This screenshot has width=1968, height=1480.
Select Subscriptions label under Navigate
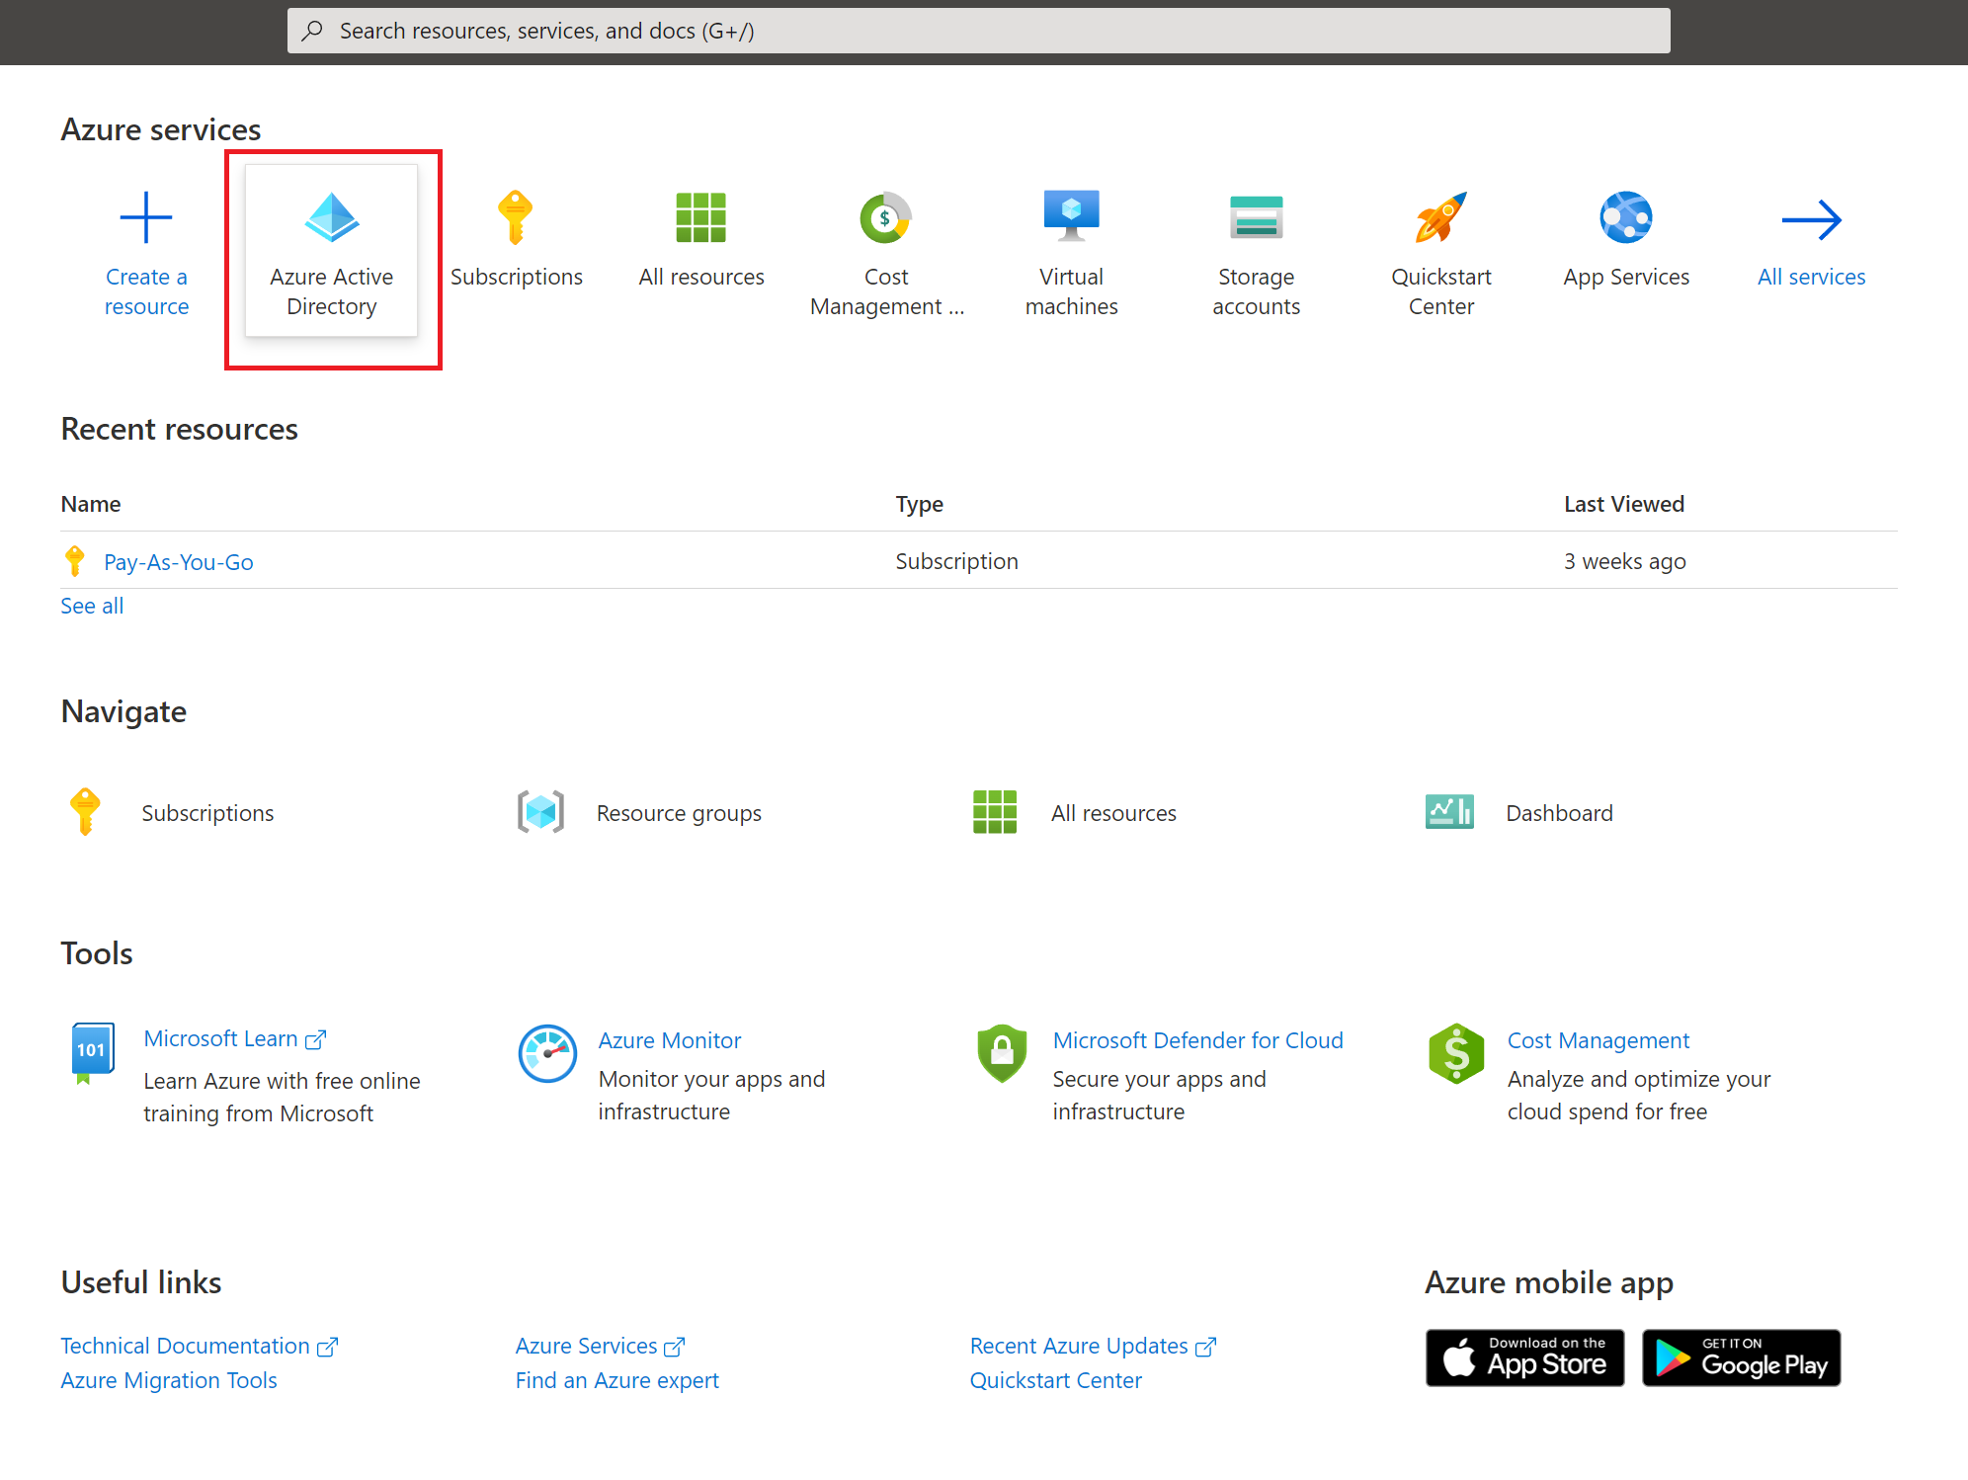207,813
